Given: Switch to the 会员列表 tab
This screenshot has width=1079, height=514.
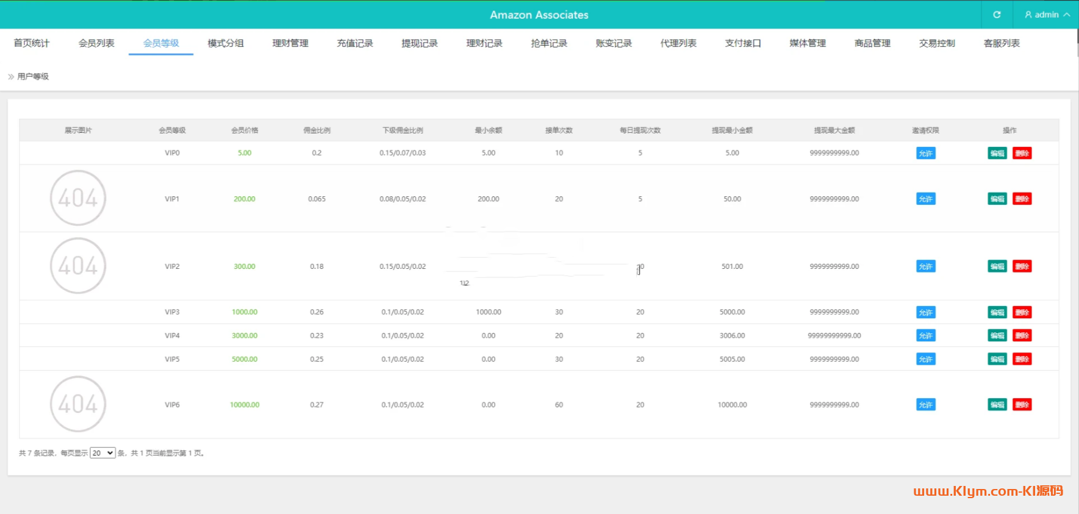Looking at the screenshot, I should [96, 43].
